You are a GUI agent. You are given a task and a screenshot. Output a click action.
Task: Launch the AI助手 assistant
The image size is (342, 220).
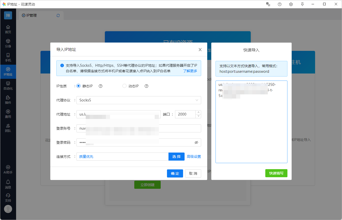[x=8, y=169]
